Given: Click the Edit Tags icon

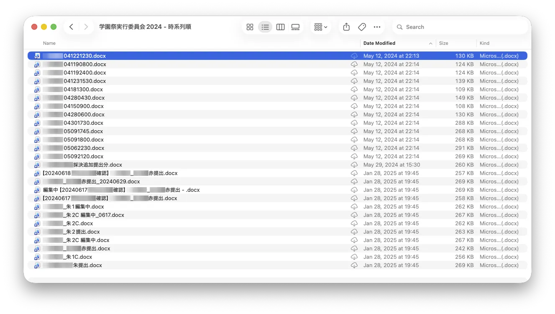Looking at the screenshot, I should 362,27.
